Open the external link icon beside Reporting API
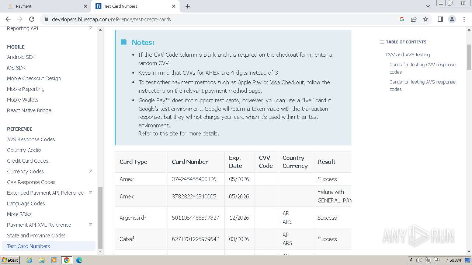The image size is (472, 265). pyautogui.click(x=91, y=28)
